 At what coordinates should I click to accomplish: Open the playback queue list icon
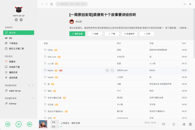pyautogui.click(x=190, y=124)
